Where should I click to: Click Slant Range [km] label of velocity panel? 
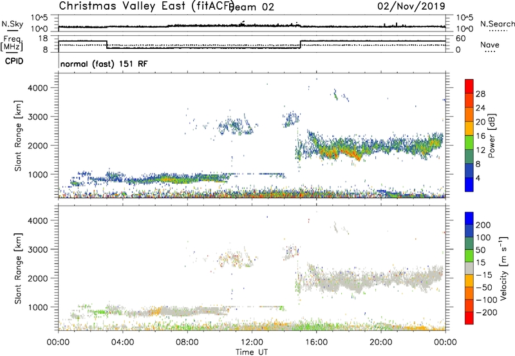18,269
